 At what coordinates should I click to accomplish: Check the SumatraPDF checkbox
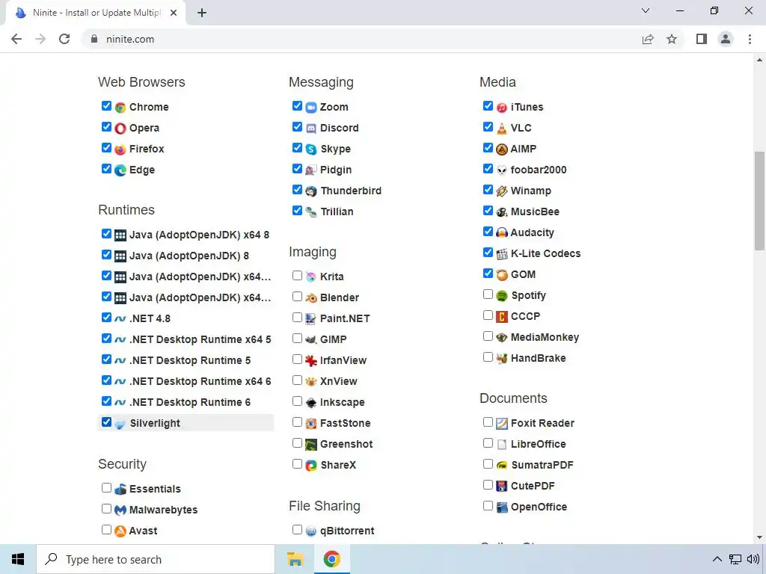tap(488, 463)
